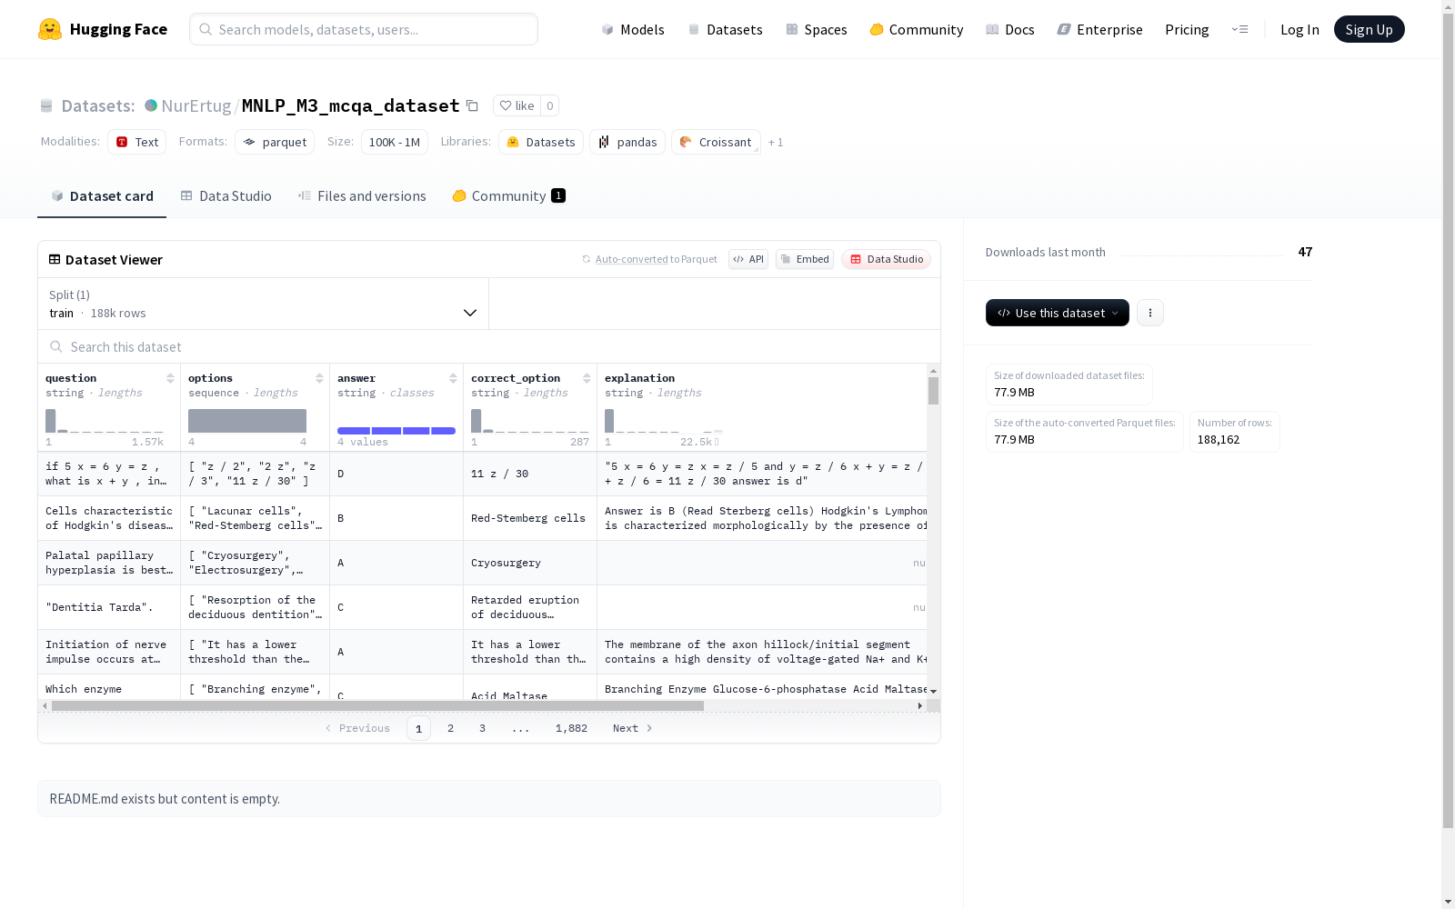Image resolution: width=1455 pixels, height=909 pixels.
Task: Jump to last page 1,882
Action: [x=571, y=728]
